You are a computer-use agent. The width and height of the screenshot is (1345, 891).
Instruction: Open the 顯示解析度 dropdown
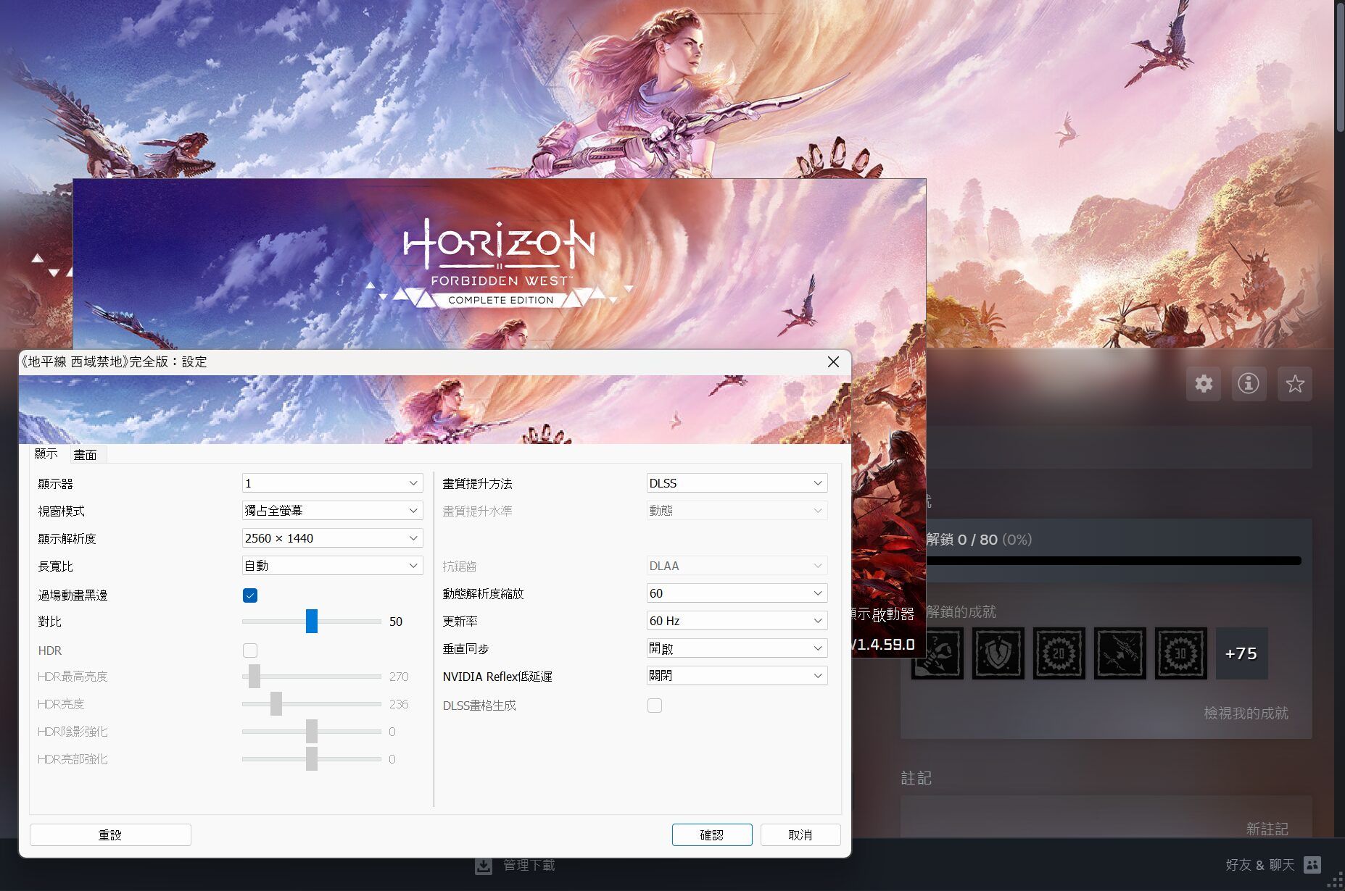coord(332,538)
